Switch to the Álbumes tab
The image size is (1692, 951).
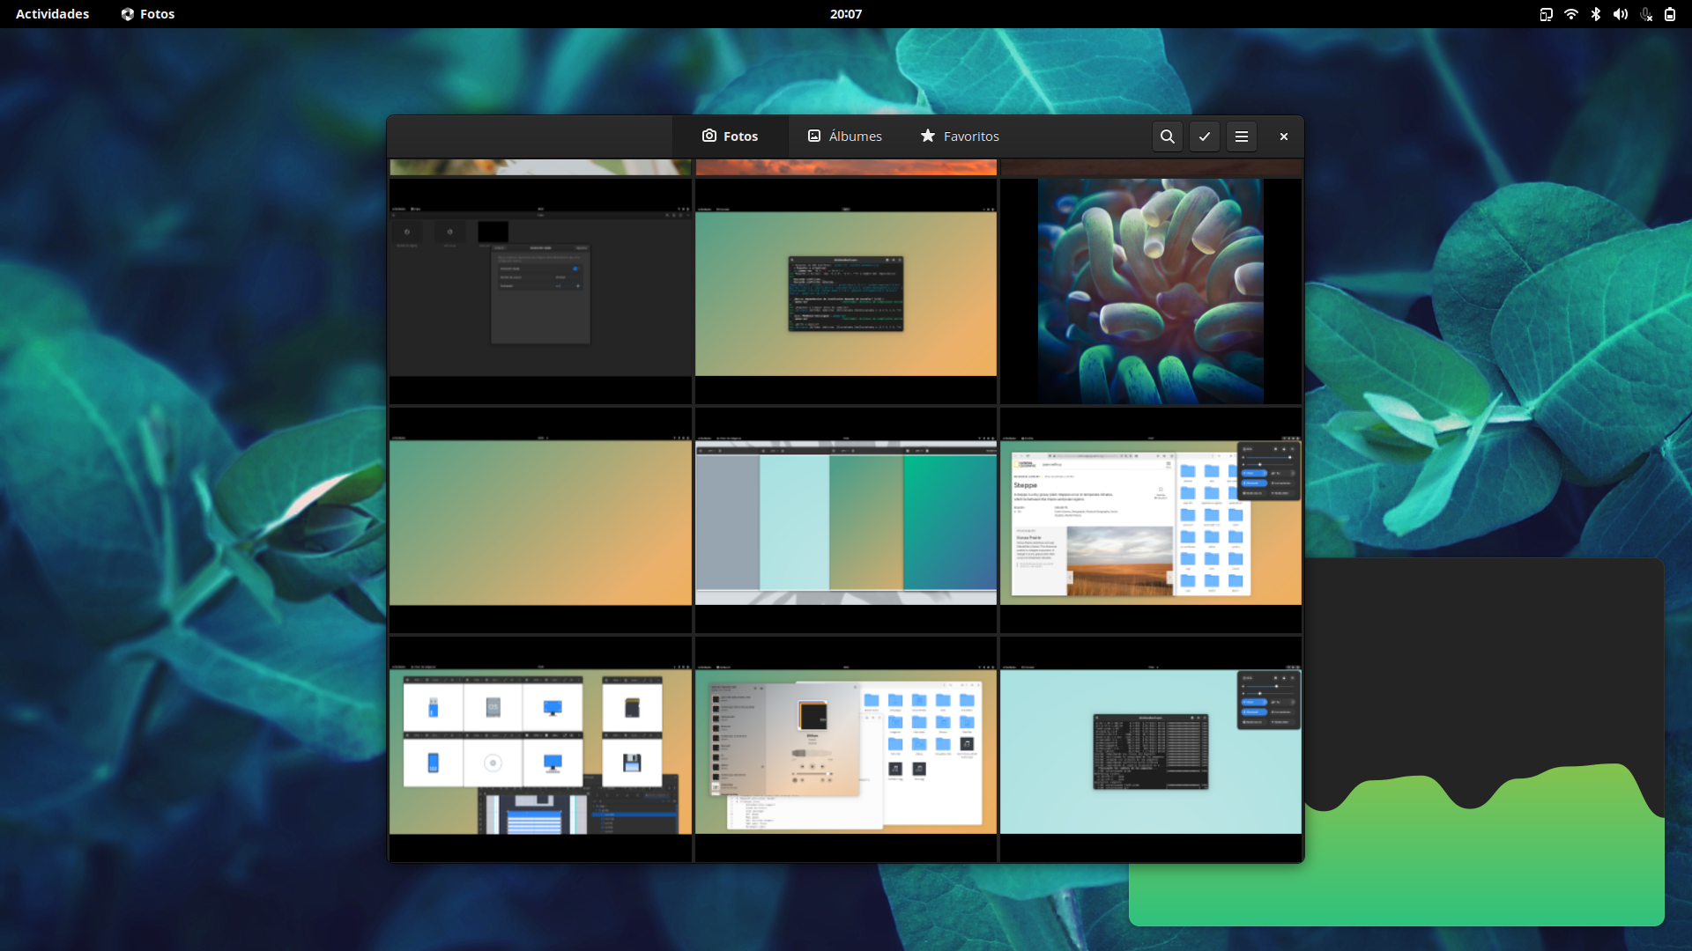(844, 136)
